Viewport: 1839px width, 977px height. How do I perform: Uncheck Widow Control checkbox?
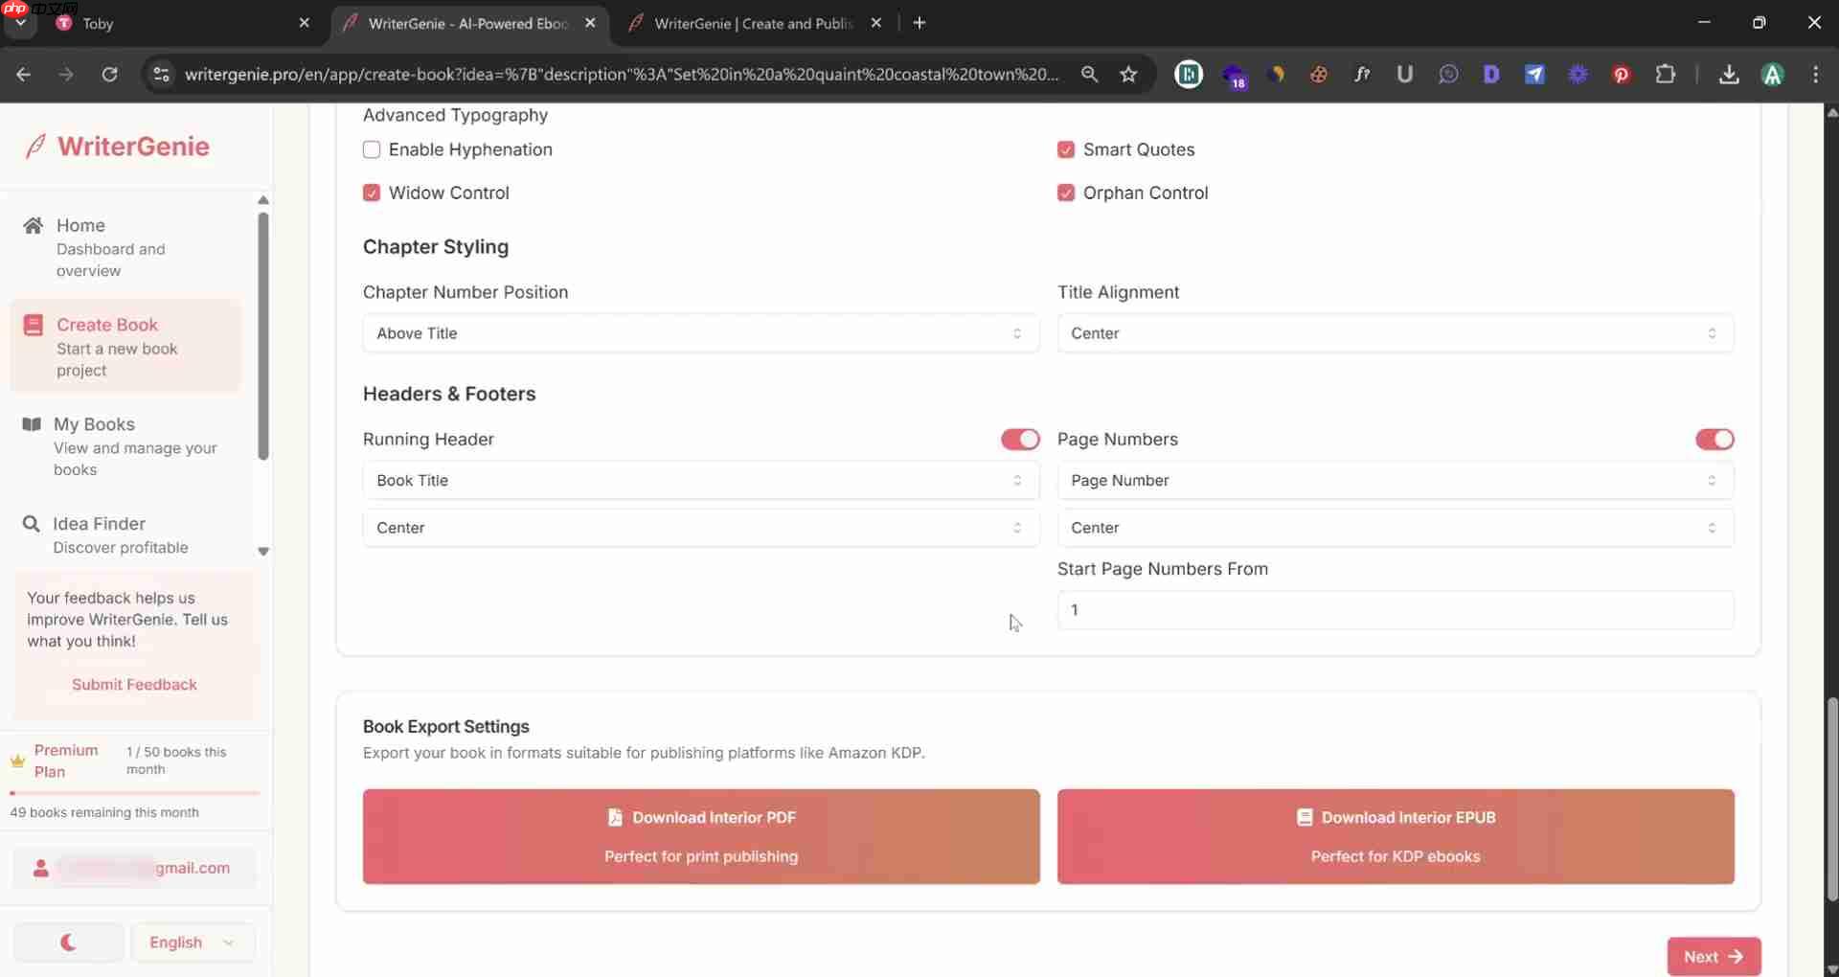pos(372,193)
